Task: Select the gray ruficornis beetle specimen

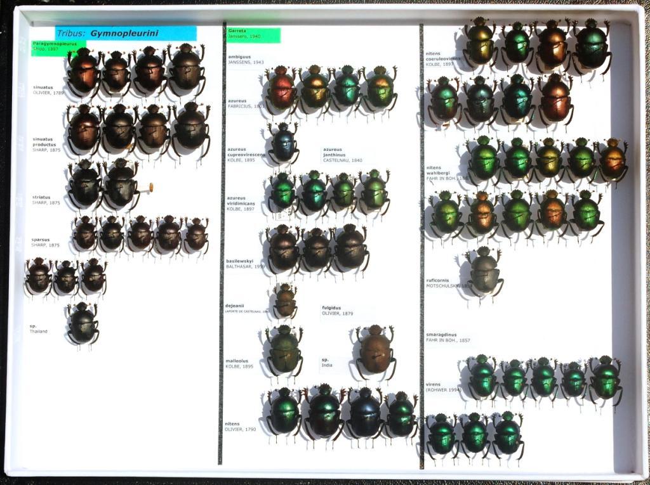Action: pos(485,273)
